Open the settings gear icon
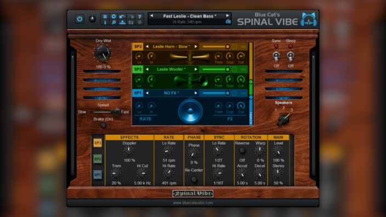Screen dimensions: 386x217 tap(113, 16)
